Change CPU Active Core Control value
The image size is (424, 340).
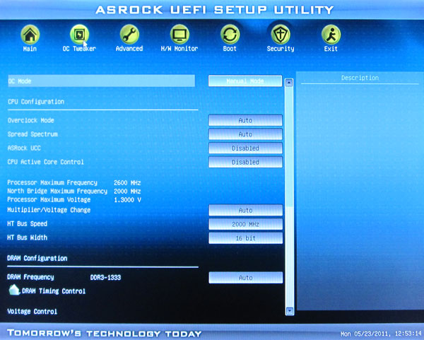245,162
